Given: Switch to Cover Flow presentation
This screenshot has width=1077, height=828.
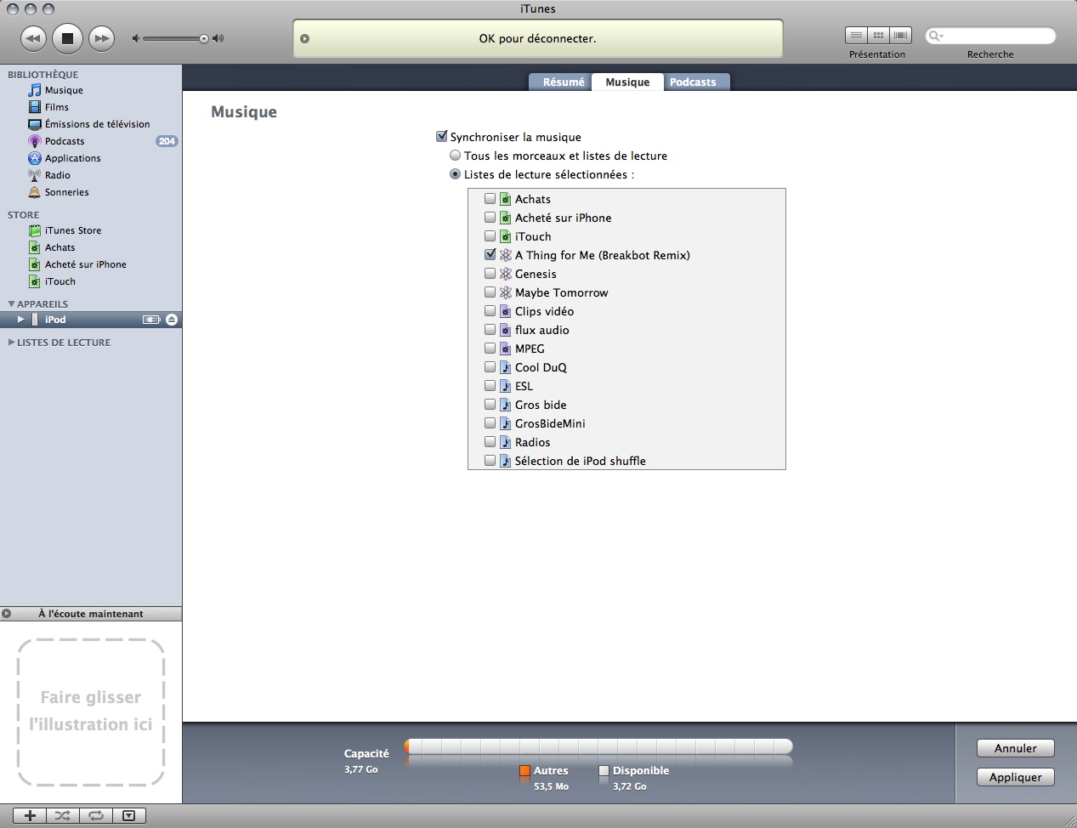Looking at the screenshot, I should pyautogui.click(x=900, y=36).
